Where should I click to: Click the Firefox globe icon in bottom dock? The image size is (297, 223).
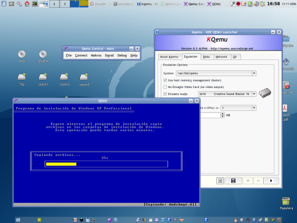pos(144,219)
